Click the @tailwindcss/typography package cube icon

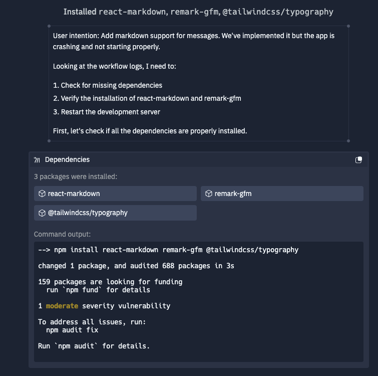(42, 213)
